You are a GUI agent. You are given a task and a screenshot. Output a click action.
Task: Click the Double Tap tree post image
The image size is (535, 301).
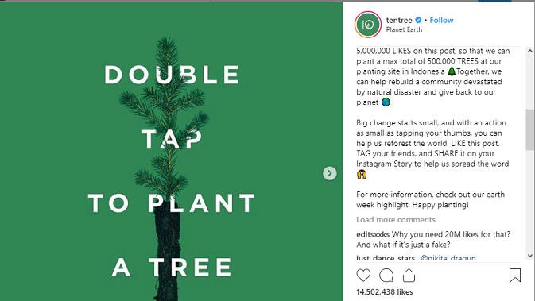(171, 152)
